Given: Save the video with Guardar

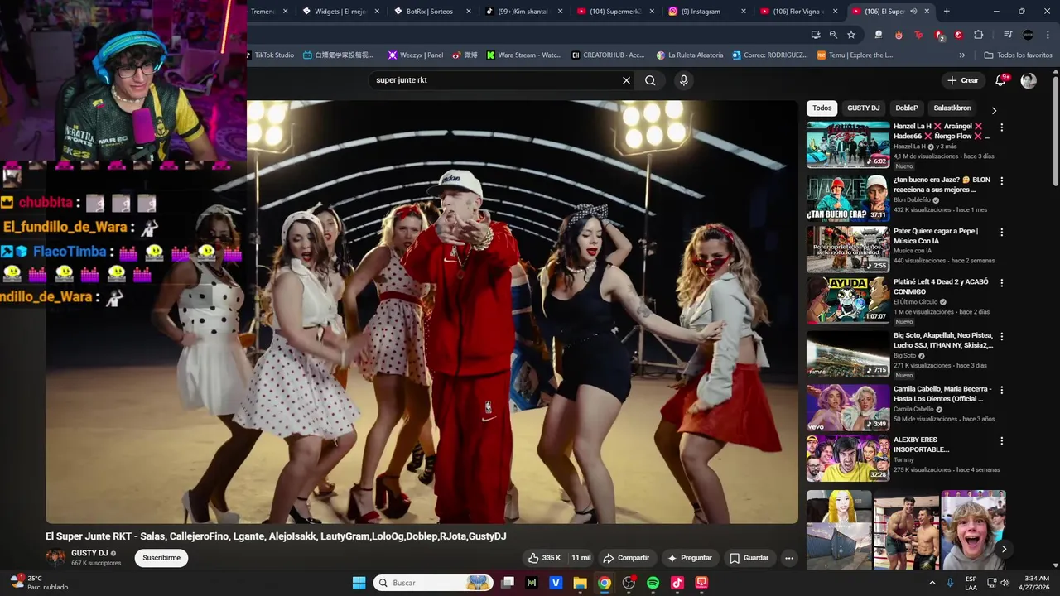Looking at the screenshot, I should pyautogui.click(x=749, y=558).
